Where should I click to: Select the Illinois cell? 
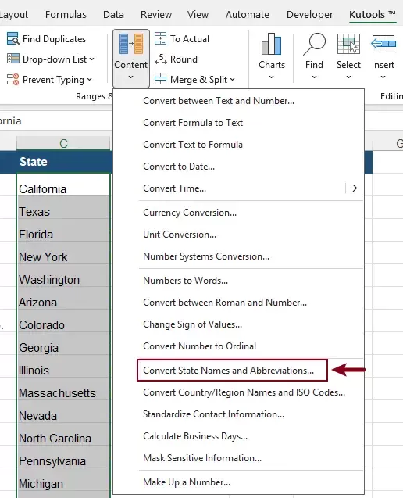click(63, 367)
